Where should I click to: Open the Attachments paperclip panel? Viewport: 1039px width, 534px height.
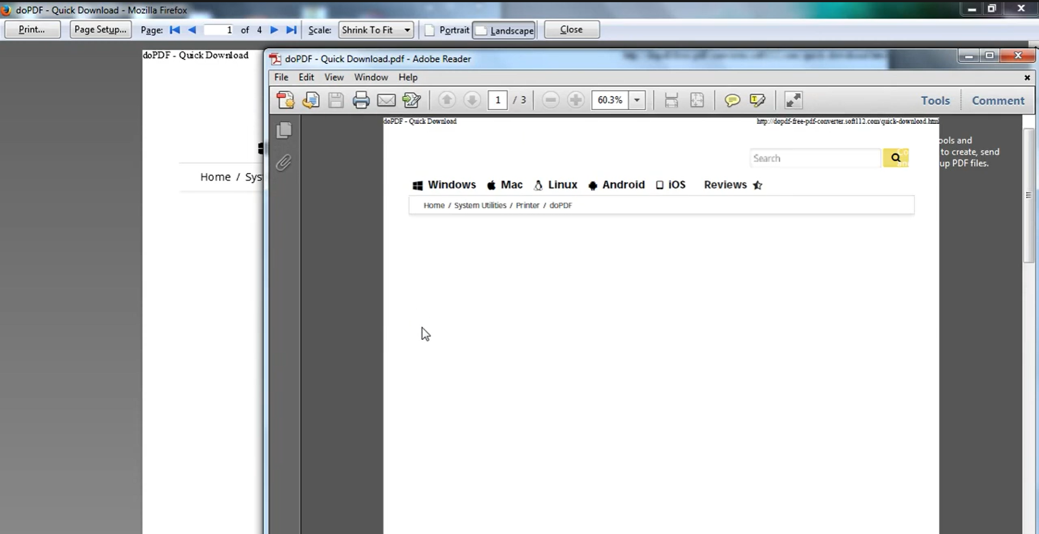coord(284,162)
